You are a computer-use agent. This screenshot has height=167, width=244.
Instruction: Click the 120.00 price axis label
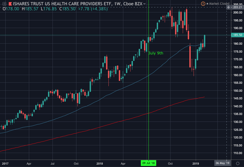point(238,137)
